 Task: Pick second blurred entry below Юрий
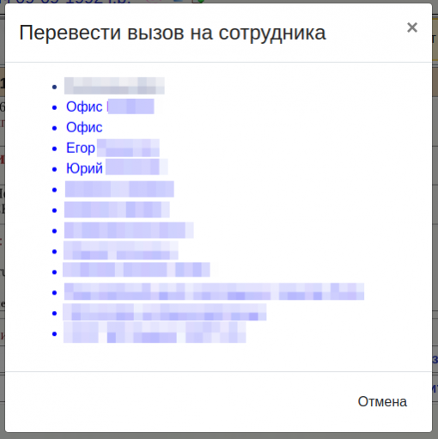pos(117,210)
